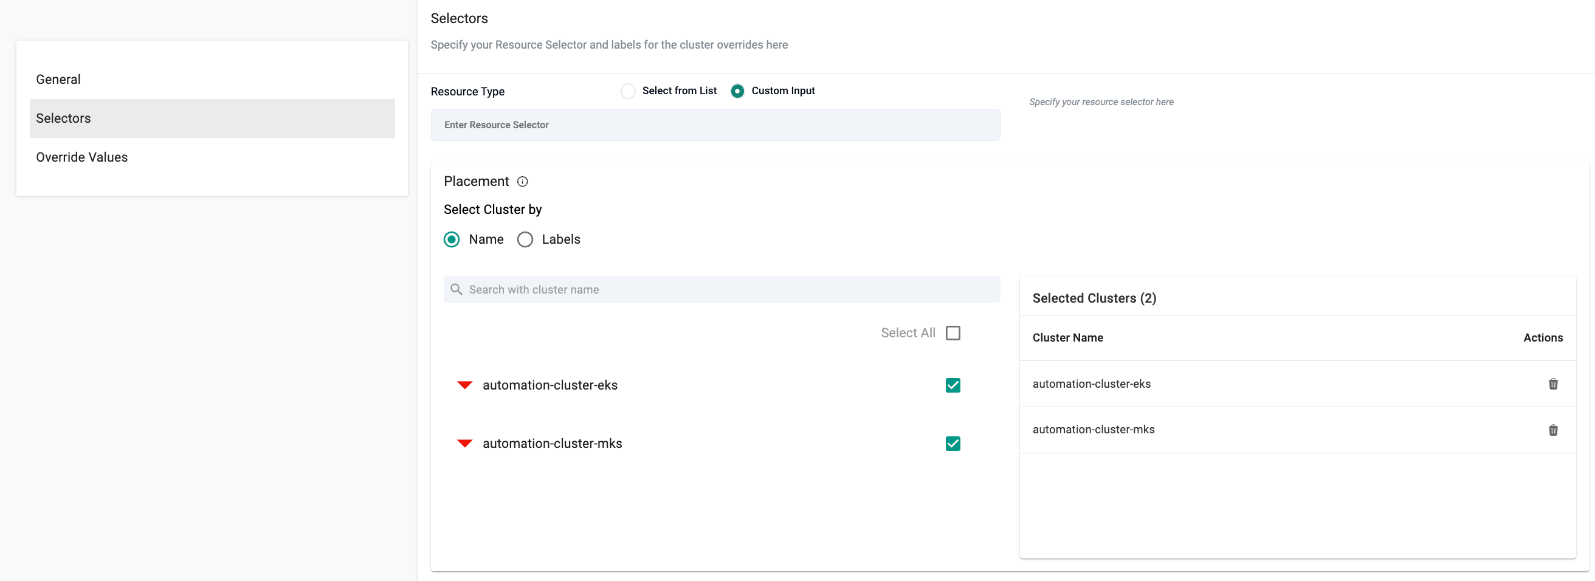Switch to the Override Values section
This screenshot has height=581, width=1595.
(x=81, y=157)
